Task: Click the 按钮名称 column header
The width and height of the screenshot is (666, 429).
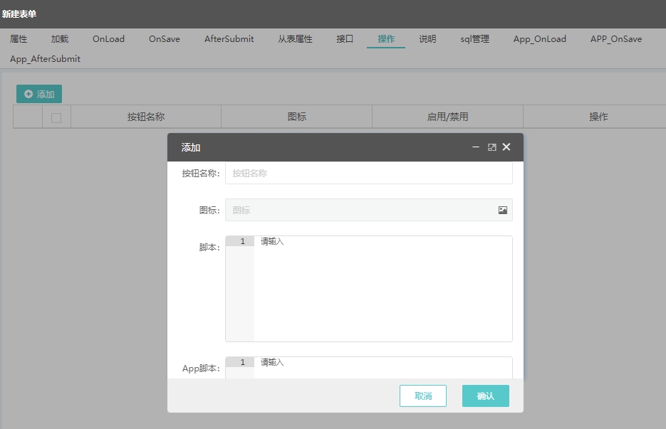Action: (x=146, y=117)
